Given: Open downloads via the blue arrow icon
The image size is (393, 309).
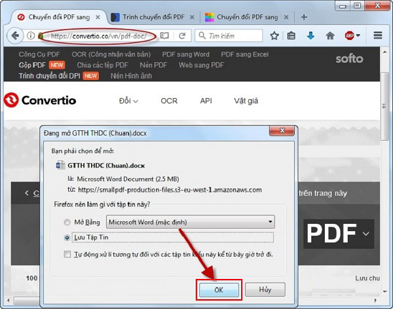Looking at the screenshot, I should tap(311, 35).
